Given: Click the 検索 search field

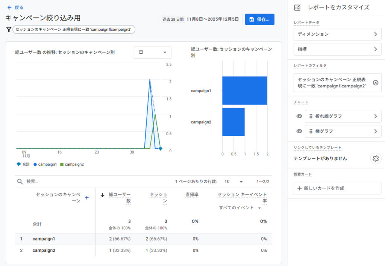Looking at the screenshot, I should pos(94,182).
